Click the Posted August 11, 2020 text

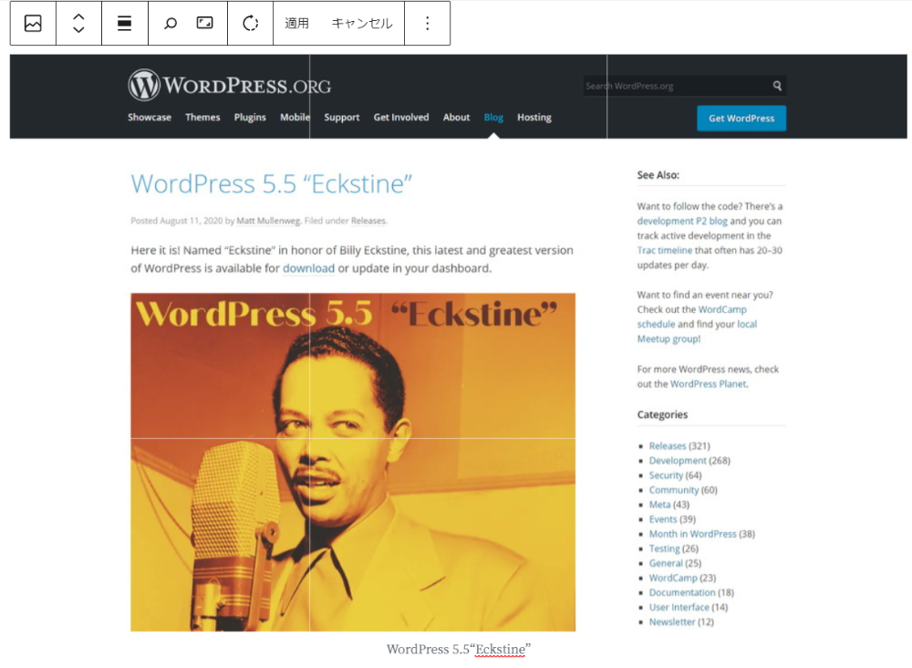click(x=176, y=221)
